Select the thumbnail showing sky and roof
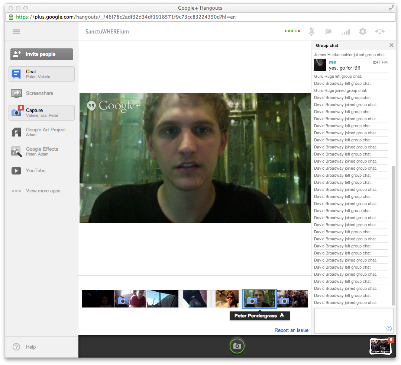401x365 pixels. click(162, 299)
